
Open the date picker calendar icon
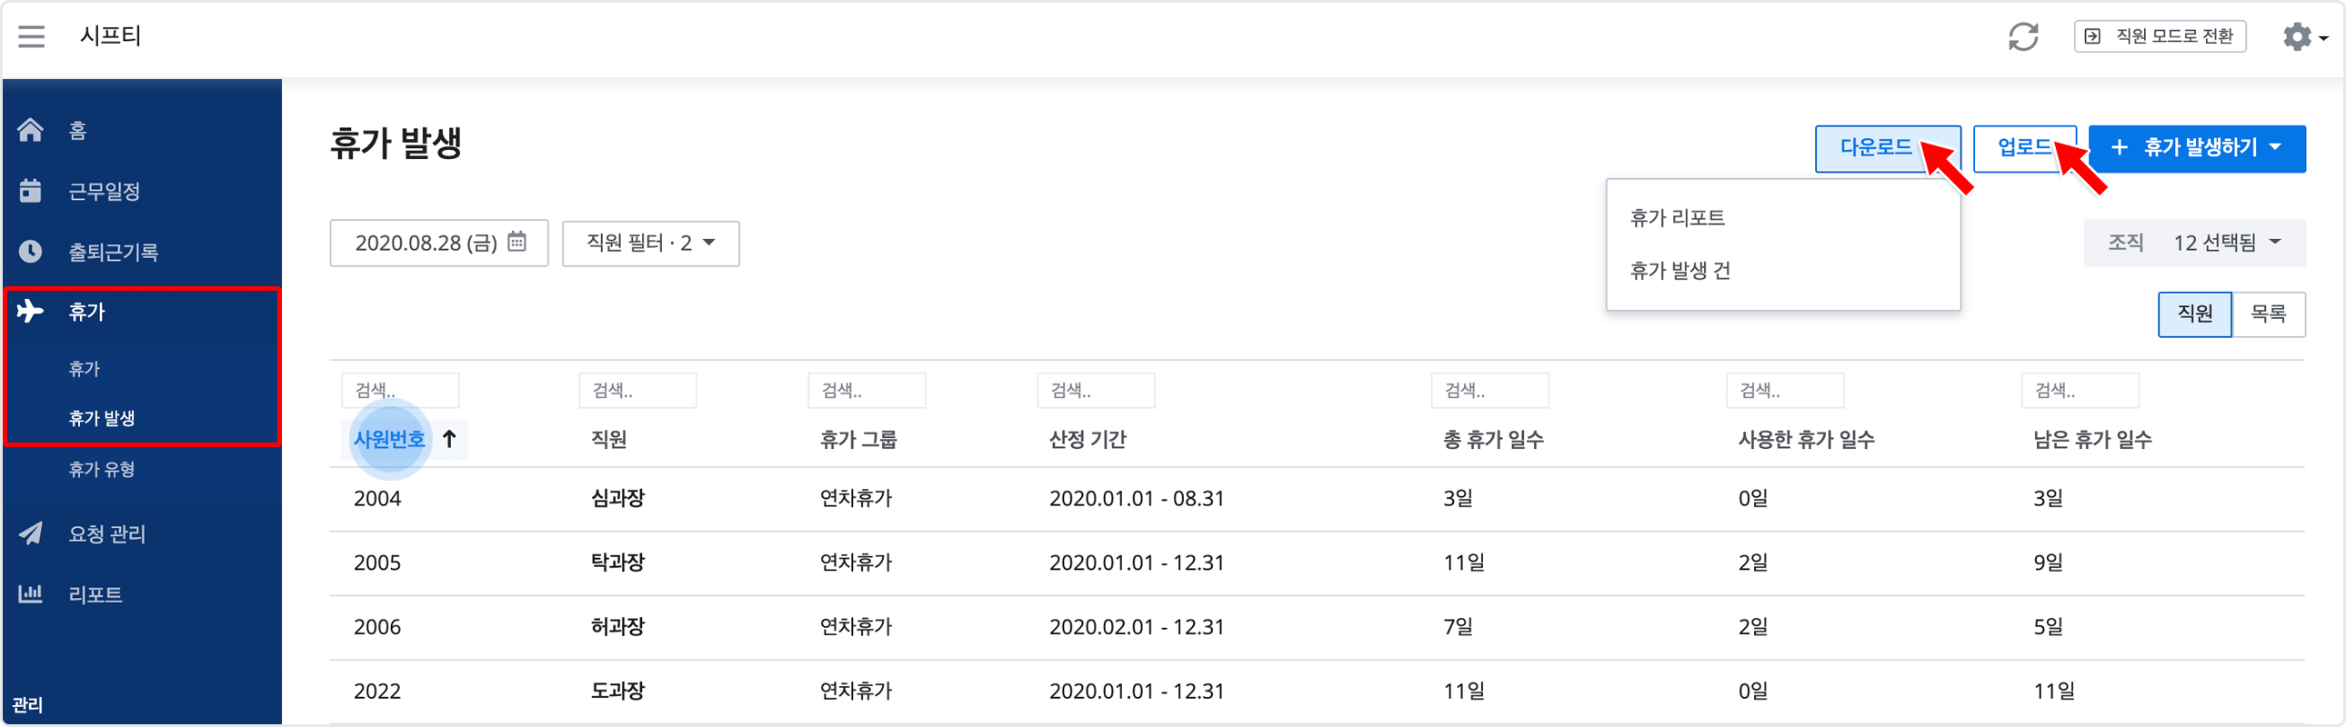click(x=516, y=242)
